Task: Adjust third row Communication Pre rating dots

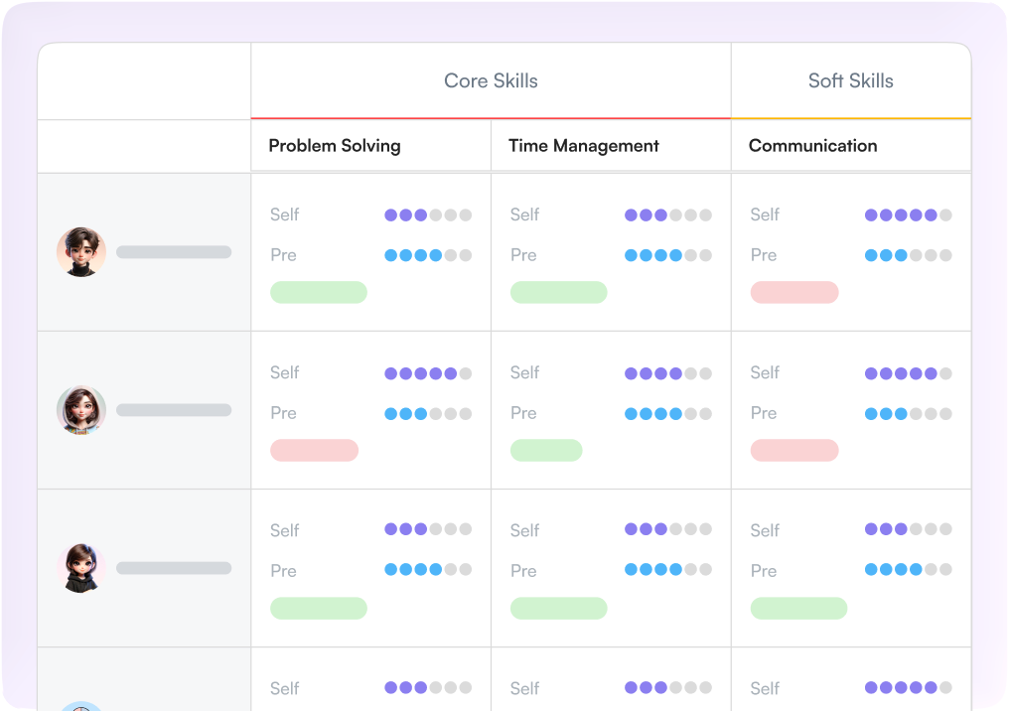Action: [x=908, y=569]
